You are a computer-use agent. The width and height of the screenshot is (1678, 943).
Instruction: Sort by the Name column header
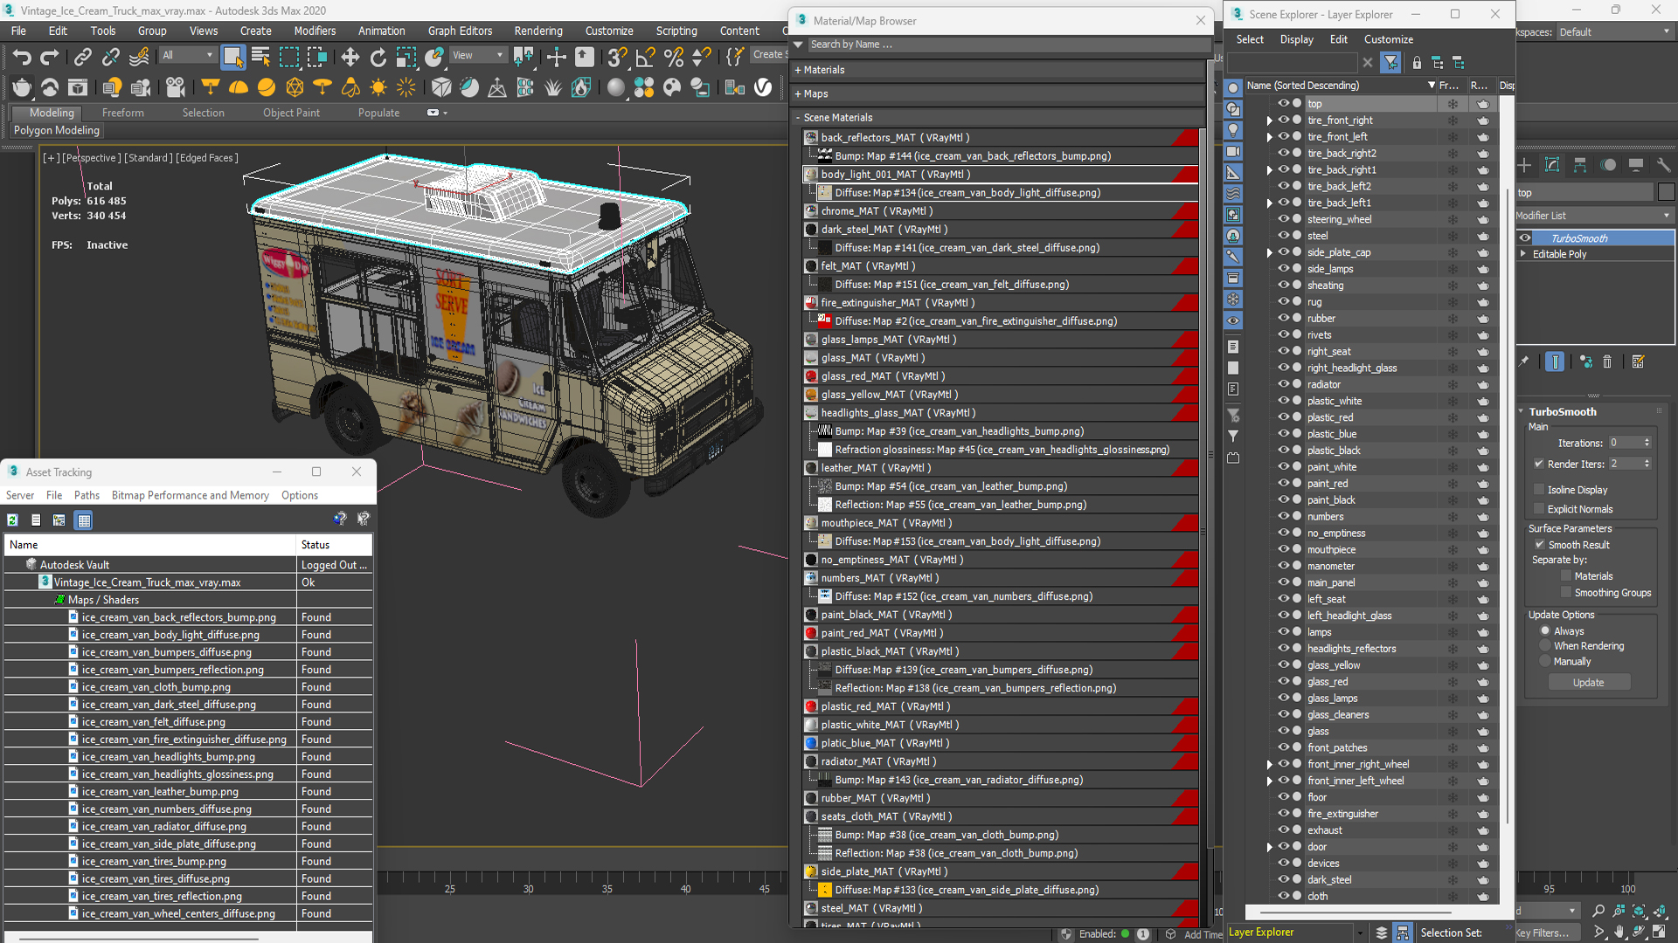coord(150,545)
